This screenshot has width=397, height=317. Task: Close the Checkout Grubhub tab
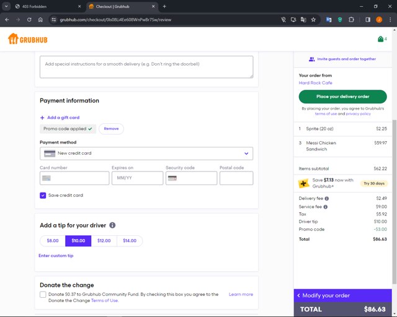click(x=153, y=7)
